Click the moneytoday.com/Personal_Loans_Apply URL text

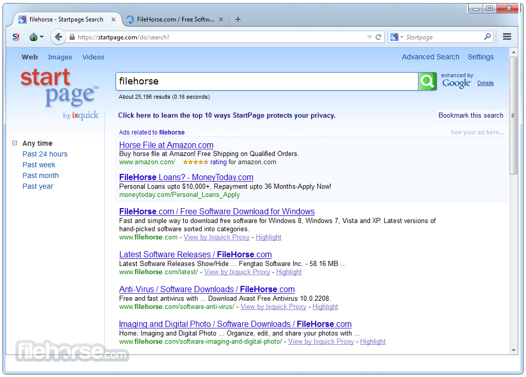point(180,195)
